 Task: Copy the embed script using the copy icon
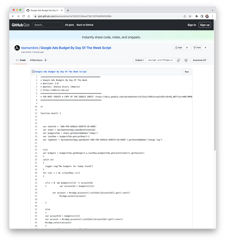[x=178, y=60]
